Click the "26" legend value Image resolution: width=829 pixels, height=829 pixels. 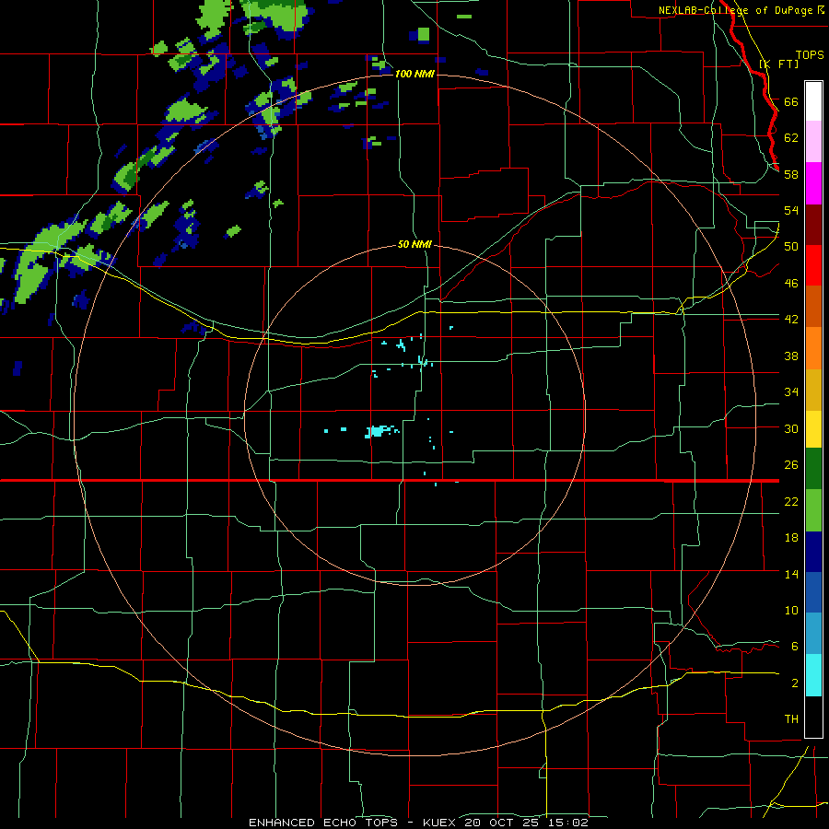click(791, 465)
